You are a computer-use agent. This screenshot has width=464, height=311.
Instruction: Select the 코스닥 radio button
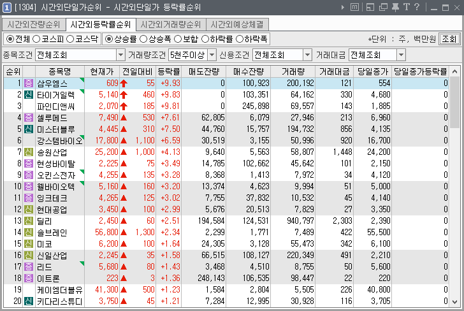coord(70,39)
